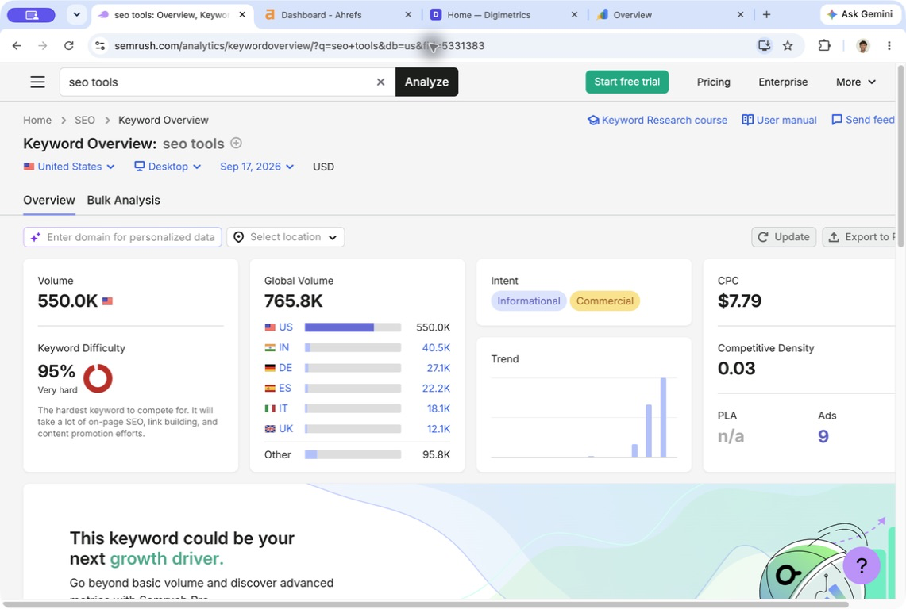906x609 pixels.
Task: Bookmark this page with star icon
Action: pos(788,46)
